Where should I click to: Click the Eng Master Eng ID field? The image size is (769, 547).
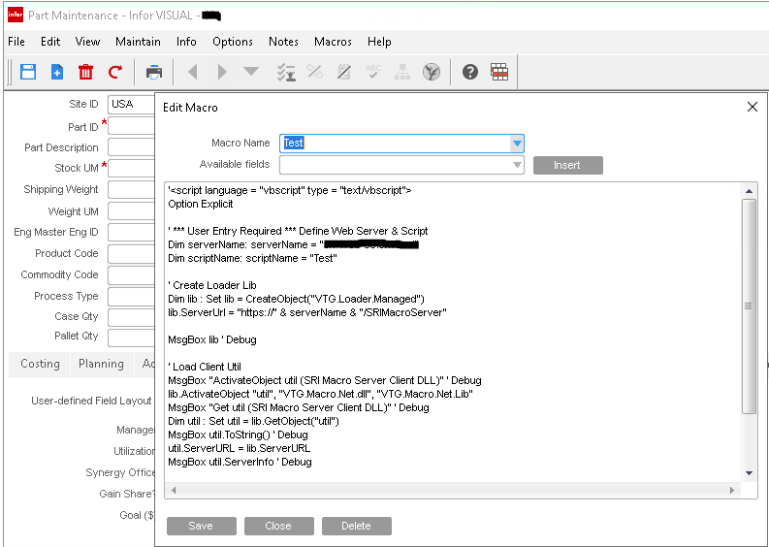[x=132, y=232]
